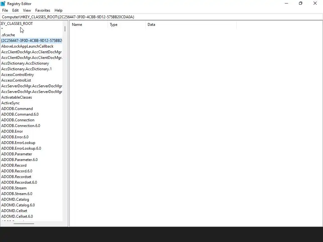Select the HKEY_CLASSES_ROOT tree node
The height and width of the screenshot is (242, 323).
click(17, 24)
